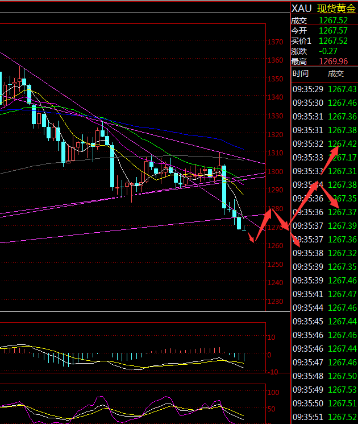The width and height of the screenshot is (358, 424).
Task: Click the tick price 1267.53
Action: [x=342, y=390]
